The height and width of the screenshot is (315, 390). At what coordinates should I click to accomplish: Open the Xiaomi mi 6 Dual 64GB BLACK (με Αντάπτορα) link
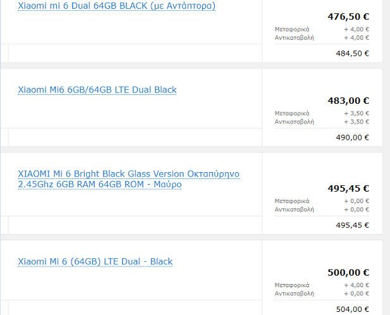pyautogui.click(x=116, y=6)
